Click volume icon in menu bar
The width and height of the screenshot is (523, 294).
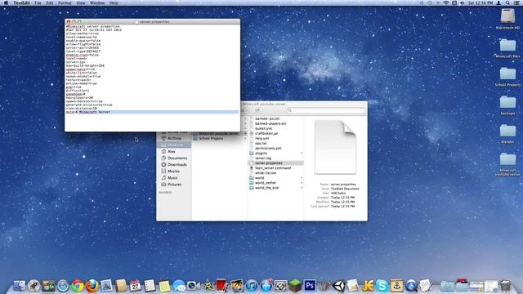click(462, 2)
